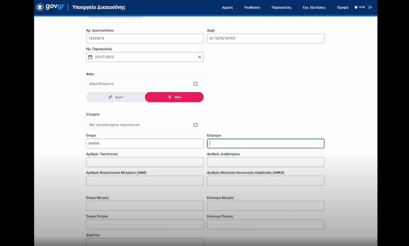Click the session timer clock icon
Viewport: 409px width, 246px height.
coord(356,7)
